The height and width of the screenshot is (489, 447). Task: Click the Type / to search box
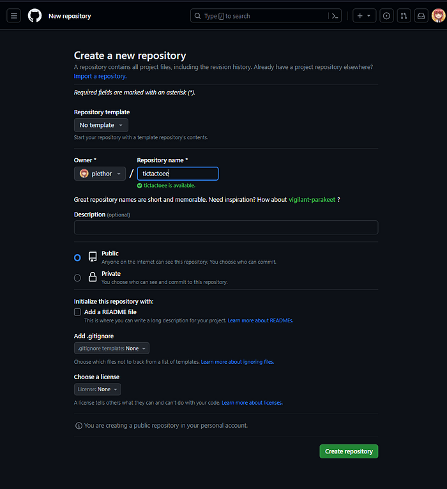tap(259, 16)
